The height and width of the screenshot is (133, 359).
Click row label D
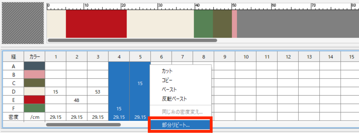(14, 91)
